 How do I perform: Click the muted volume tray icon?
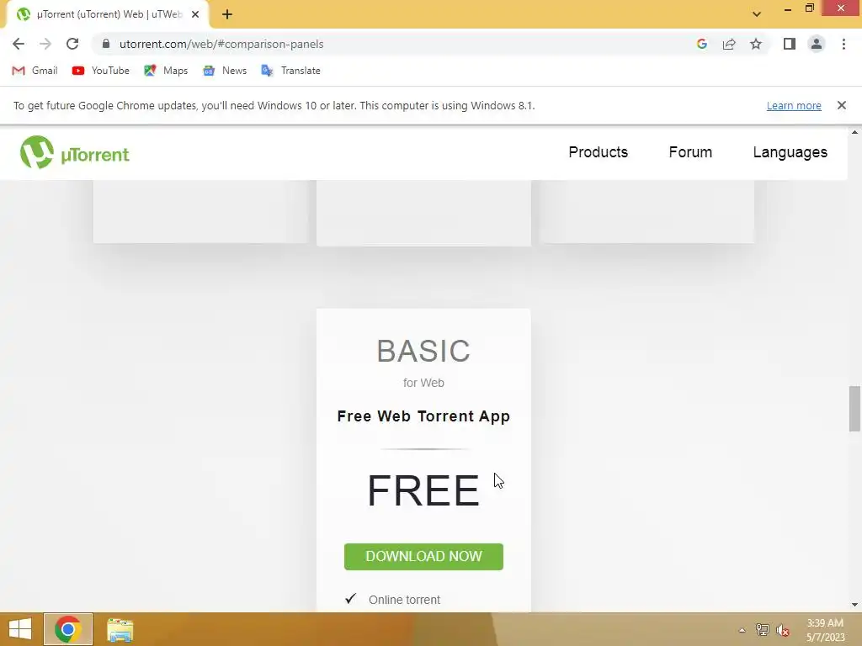tap(783, 630)
